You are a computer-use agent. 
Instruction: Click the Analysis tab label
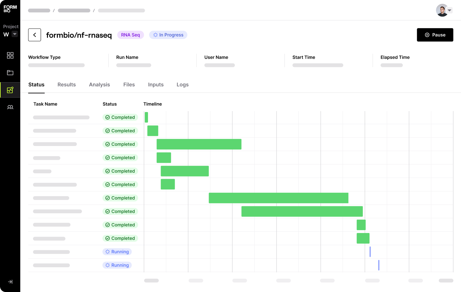coord(99,84)
